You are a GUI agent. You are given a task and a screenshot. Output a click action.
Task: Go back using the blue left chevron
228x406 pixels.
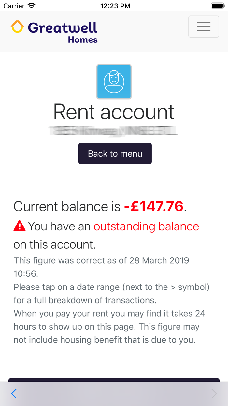(x=14, y=394)
